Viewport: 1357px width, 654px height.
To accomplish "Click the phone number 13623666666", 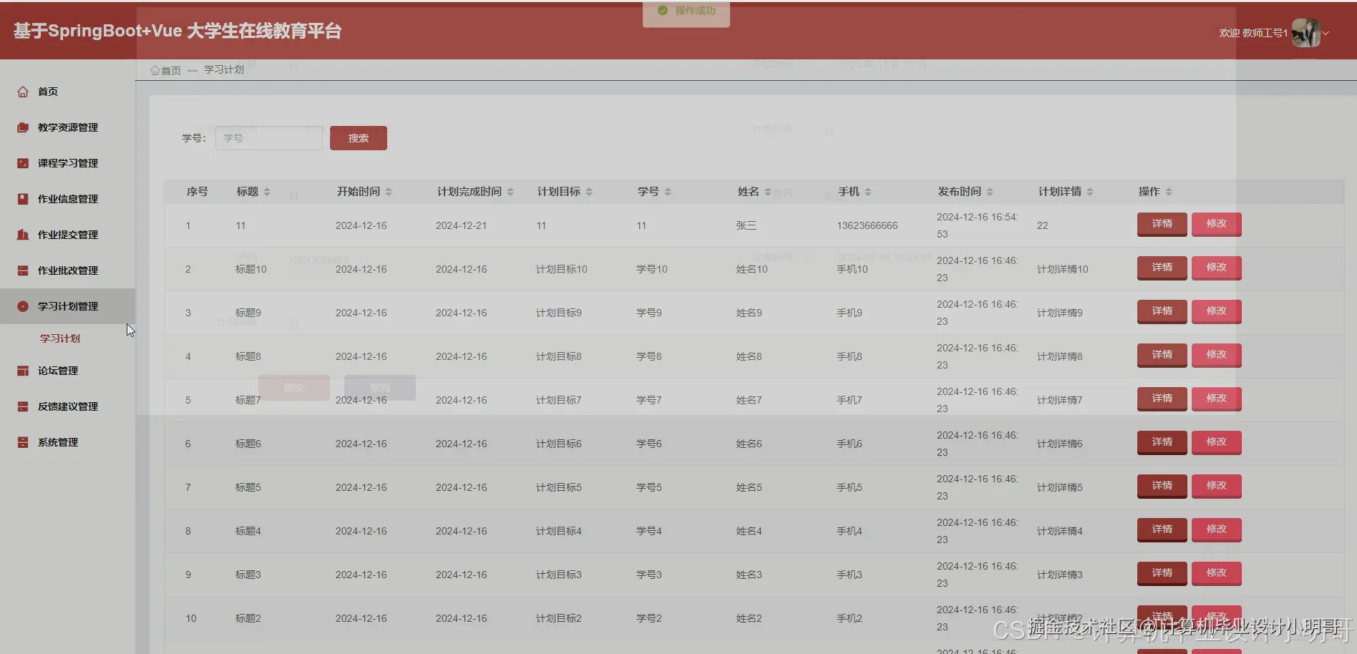I will 867,225.
